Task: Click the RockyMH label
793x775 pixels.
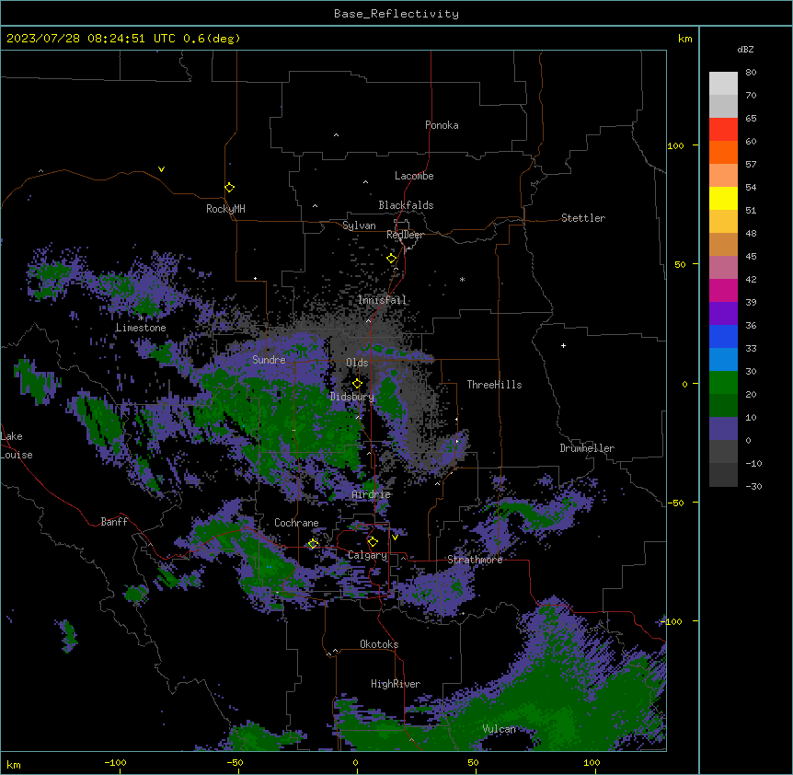Action: [225, 209]
